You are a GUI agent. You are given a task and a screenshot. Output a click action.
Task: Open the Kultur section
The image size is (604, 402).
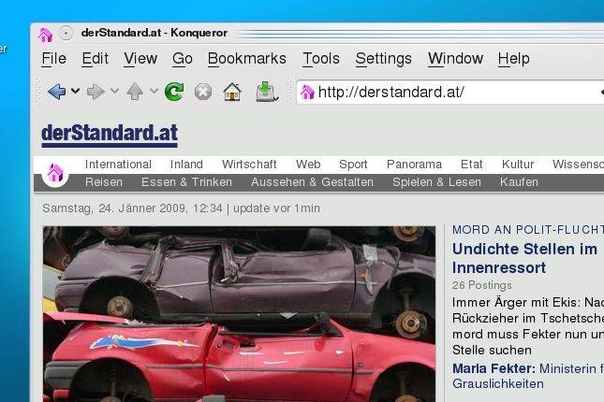click(518, 165)
